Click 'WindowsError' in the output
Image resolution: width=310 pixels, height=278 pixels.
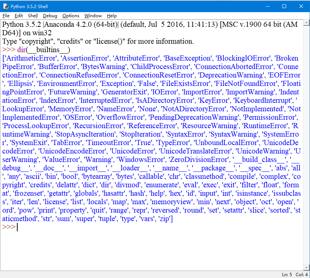point(141,159)
